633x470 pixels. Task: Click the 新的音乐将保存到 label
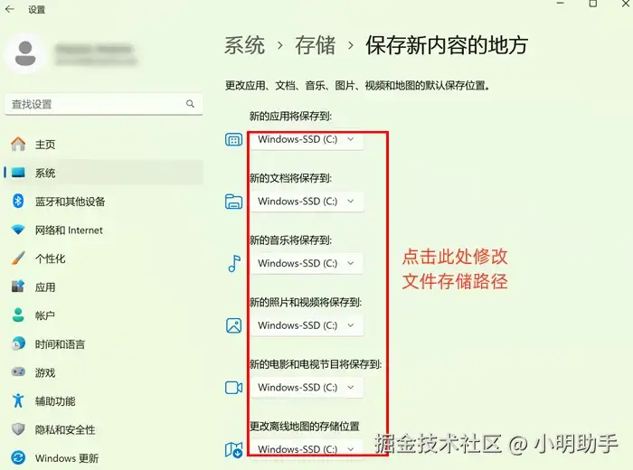[x=290, y=240]
